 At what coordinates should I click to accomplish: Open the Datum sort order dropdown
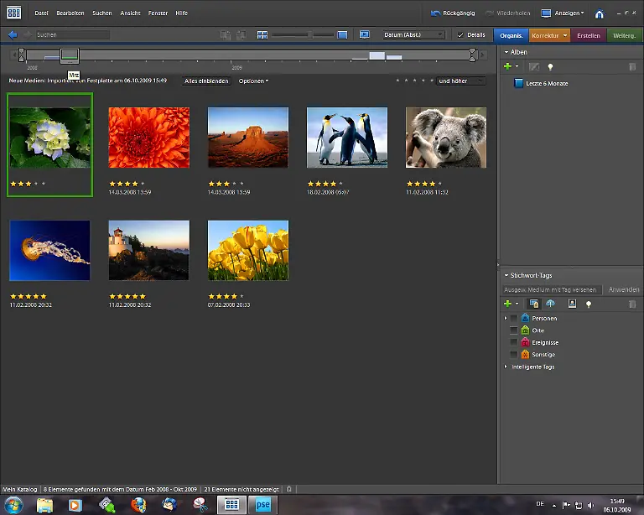[x=413, y=34]
